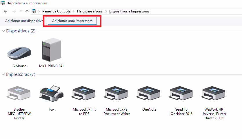
Task: Expand chevron after Hardware e Sons
Action: tap(106, 11)
